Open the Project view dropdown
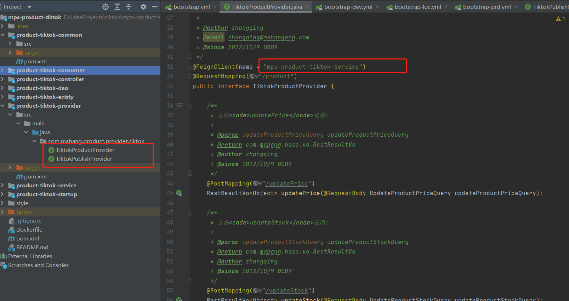The width and height of the screenshot is (569, 301). point(29,7)
